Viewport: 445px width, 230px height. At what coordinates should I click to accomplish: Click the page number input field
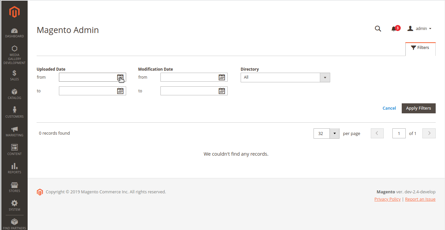399,133
